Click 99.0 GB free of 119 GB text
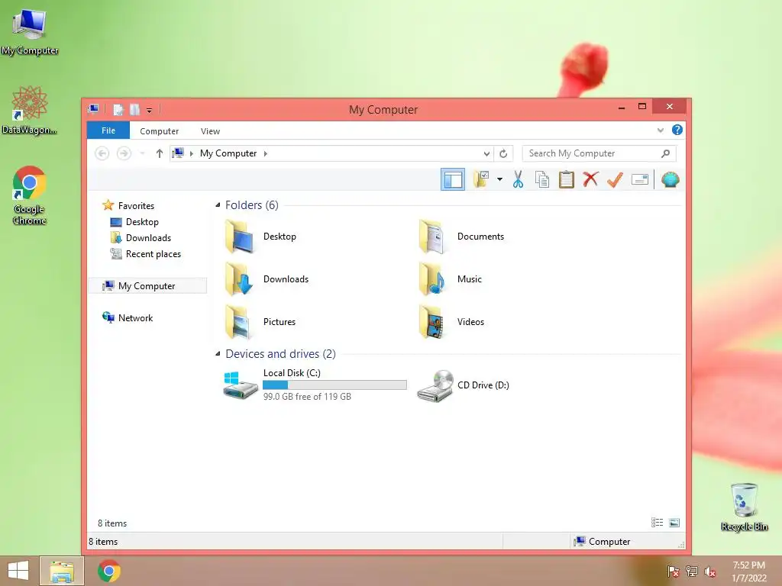Image resolution: width=782 pixels, height=586 pixels. 307,397
